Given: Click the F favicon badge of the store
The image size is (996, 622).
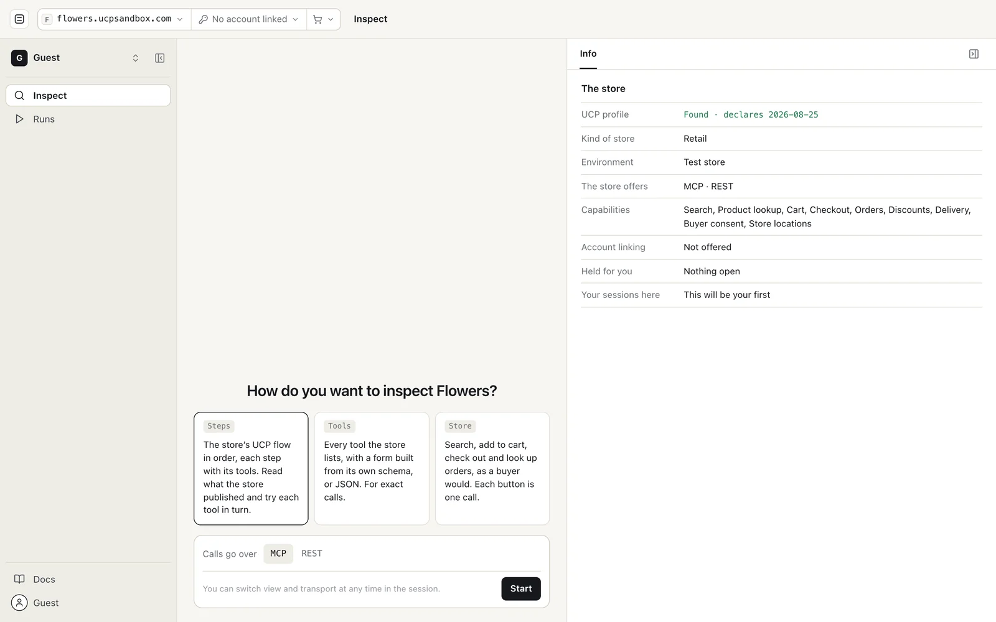Looking at the screenshot, I should (x=47, y=19).
